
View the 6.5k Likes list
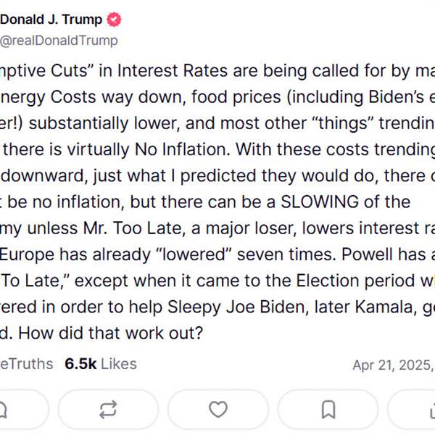(x=101, y=364)
